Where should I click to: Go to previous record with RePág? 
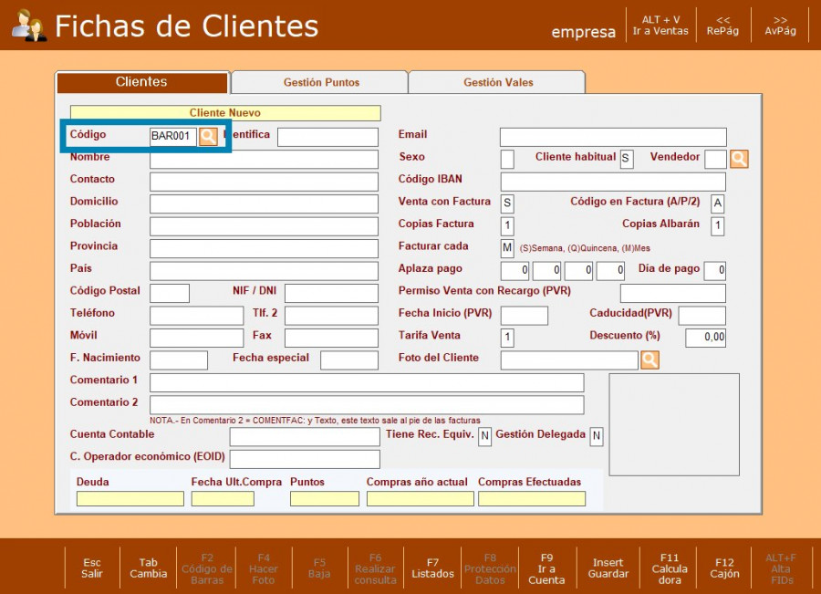[722, 25]
